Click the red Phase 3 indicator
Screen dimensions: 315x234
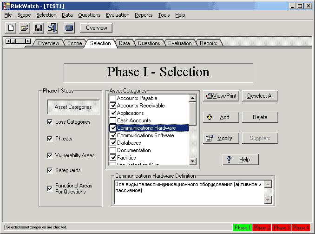click(x=282, y=227)
